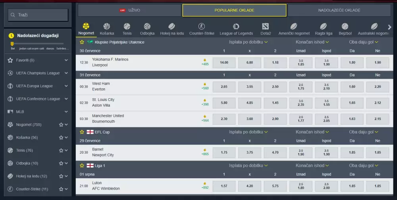
Task: Select the Američki nogomet icon
Action: click(294, 26)
